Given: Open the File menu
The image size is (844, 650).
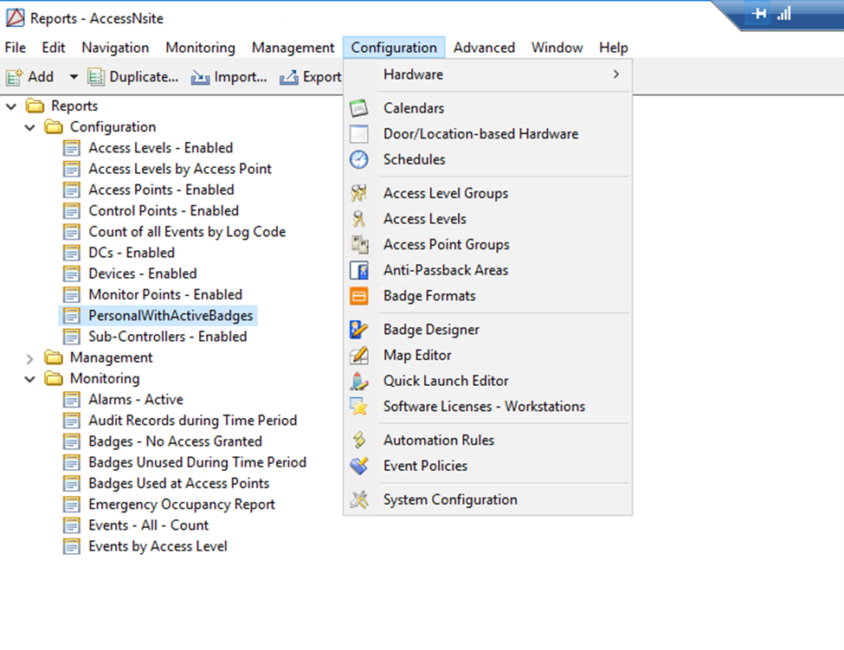Looking at the screenshot, I should pos(15,48).
